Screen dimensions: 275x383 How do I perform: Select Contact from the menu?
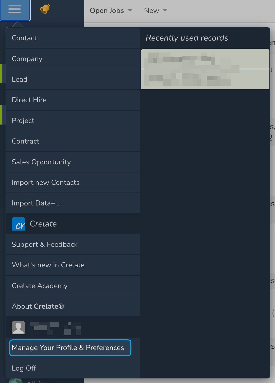[24, 38]
